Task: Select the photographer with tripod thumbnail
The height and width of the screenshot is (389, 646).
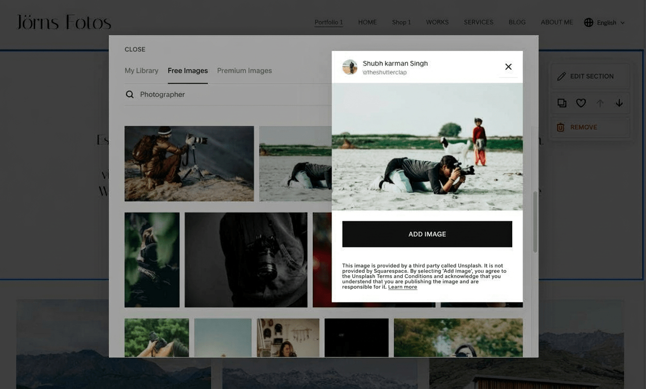Action: pos(189,163)
